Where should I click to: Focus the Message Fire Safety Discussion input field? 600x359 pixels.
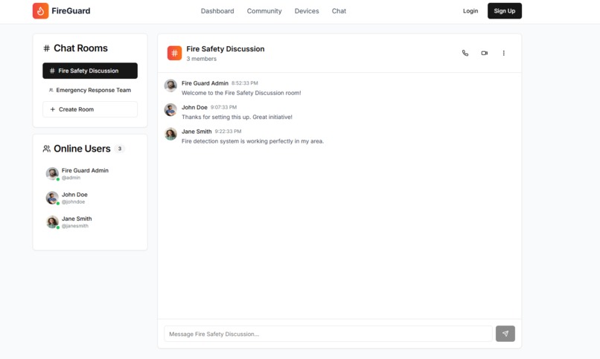pyautogui.click(x=328, y=334)
